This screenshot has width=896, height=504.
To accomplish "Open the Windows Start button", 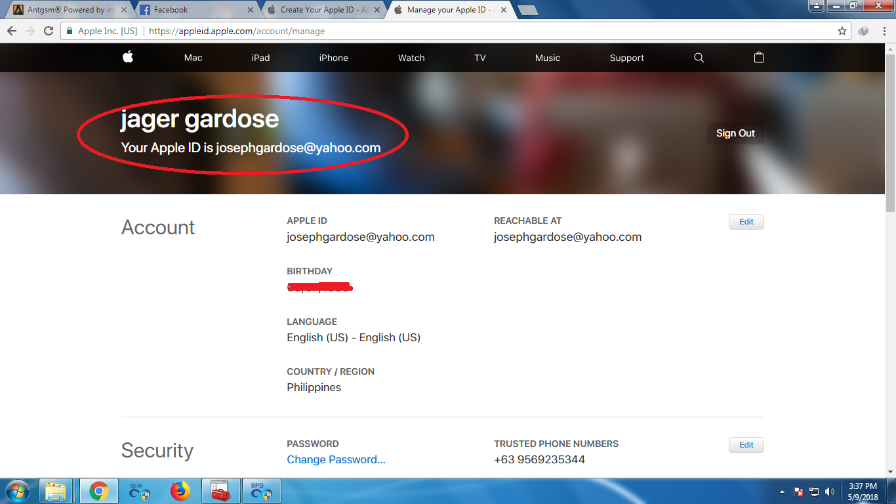I will (18, 491).
